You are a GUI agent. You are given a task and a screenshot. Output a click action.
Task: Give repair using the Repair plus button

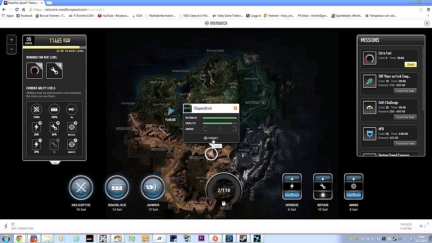[323, 179]
